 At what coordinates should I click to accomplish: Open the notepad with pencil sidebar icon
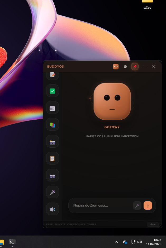[52, 75]
